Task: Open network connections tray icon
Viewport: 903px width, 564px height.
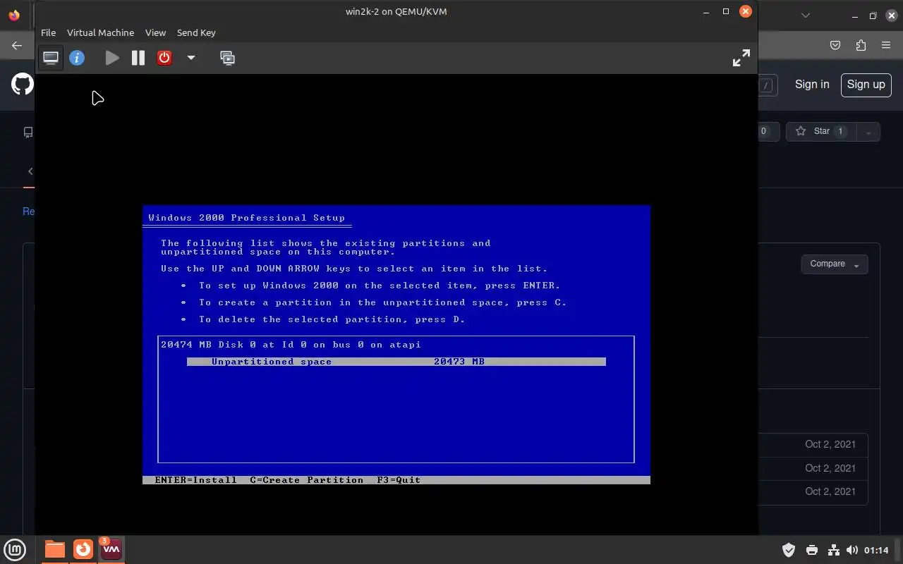Action: coord(833,550)
